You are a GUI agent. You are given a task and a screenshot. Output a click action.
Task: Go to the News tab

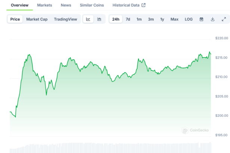(66, 5)
